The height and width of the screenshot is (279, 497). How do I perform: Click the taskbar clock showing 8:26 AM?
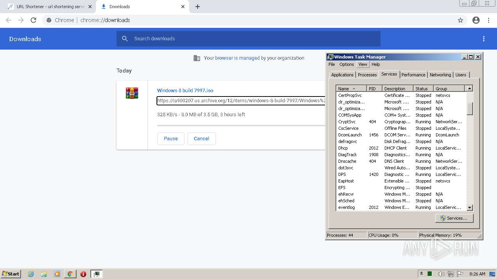477,274
